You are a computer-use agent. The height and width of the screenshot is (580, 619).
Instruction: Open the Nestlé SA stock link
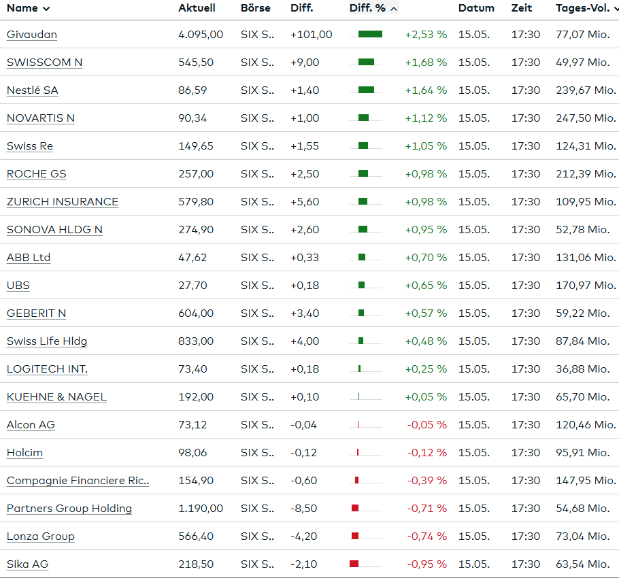pos(33,90)
